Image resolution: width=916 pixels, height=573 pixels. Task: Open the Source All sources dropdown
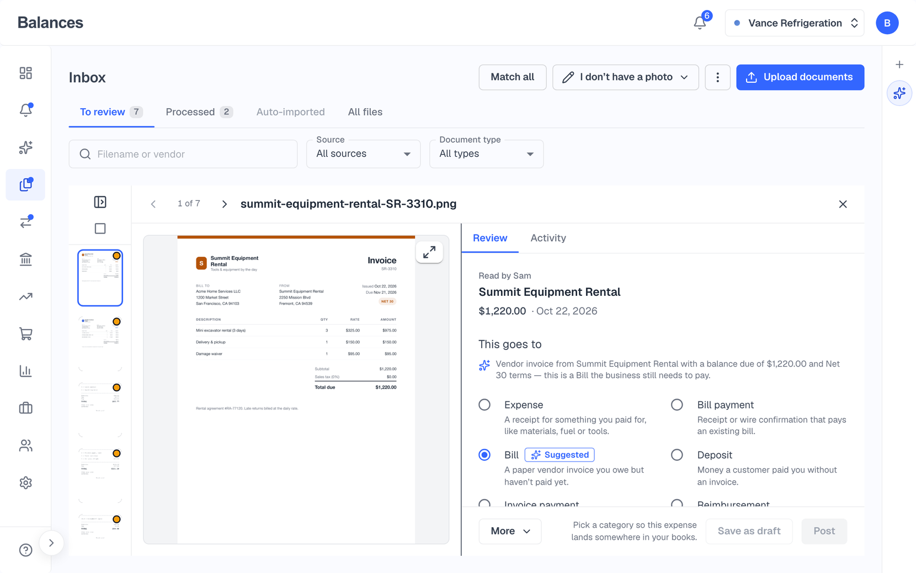click(x=363, y=154)
